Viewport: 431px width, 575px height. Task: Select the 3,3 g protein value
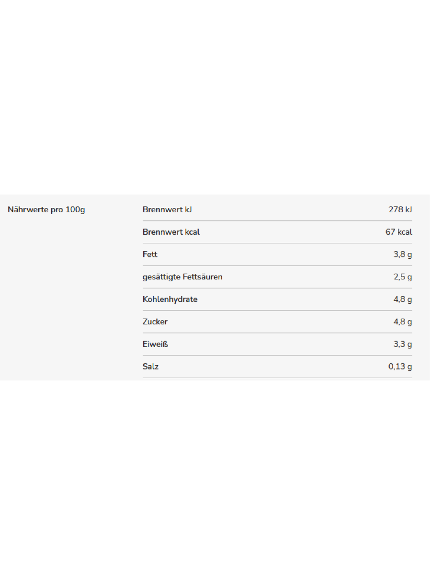point(402,344)
